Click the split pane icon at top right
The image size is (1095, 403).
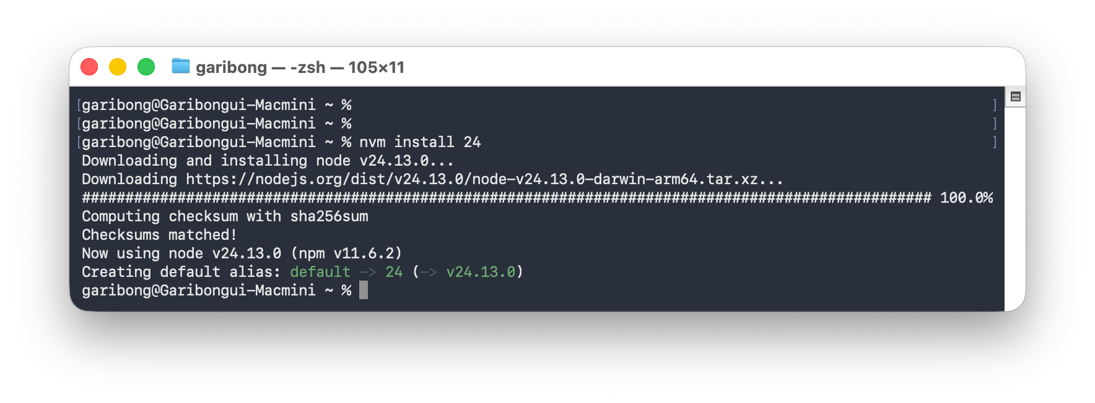[x=1015, y=96]
